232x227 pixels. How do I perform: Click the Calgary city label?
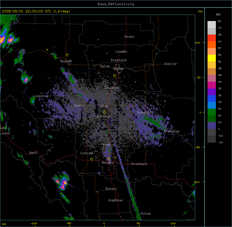[108, 163]
